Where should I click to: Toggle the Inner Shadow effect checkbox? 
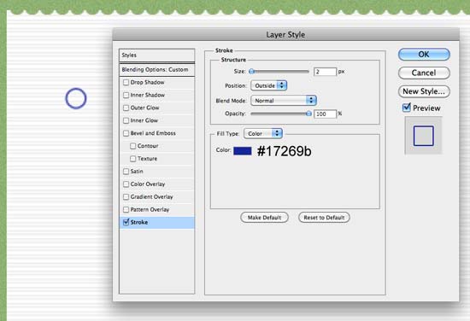point(126,96)
